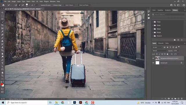Select the Horizontal Type tool
This screenshot has width=186, height=105.
click(2, 63)
